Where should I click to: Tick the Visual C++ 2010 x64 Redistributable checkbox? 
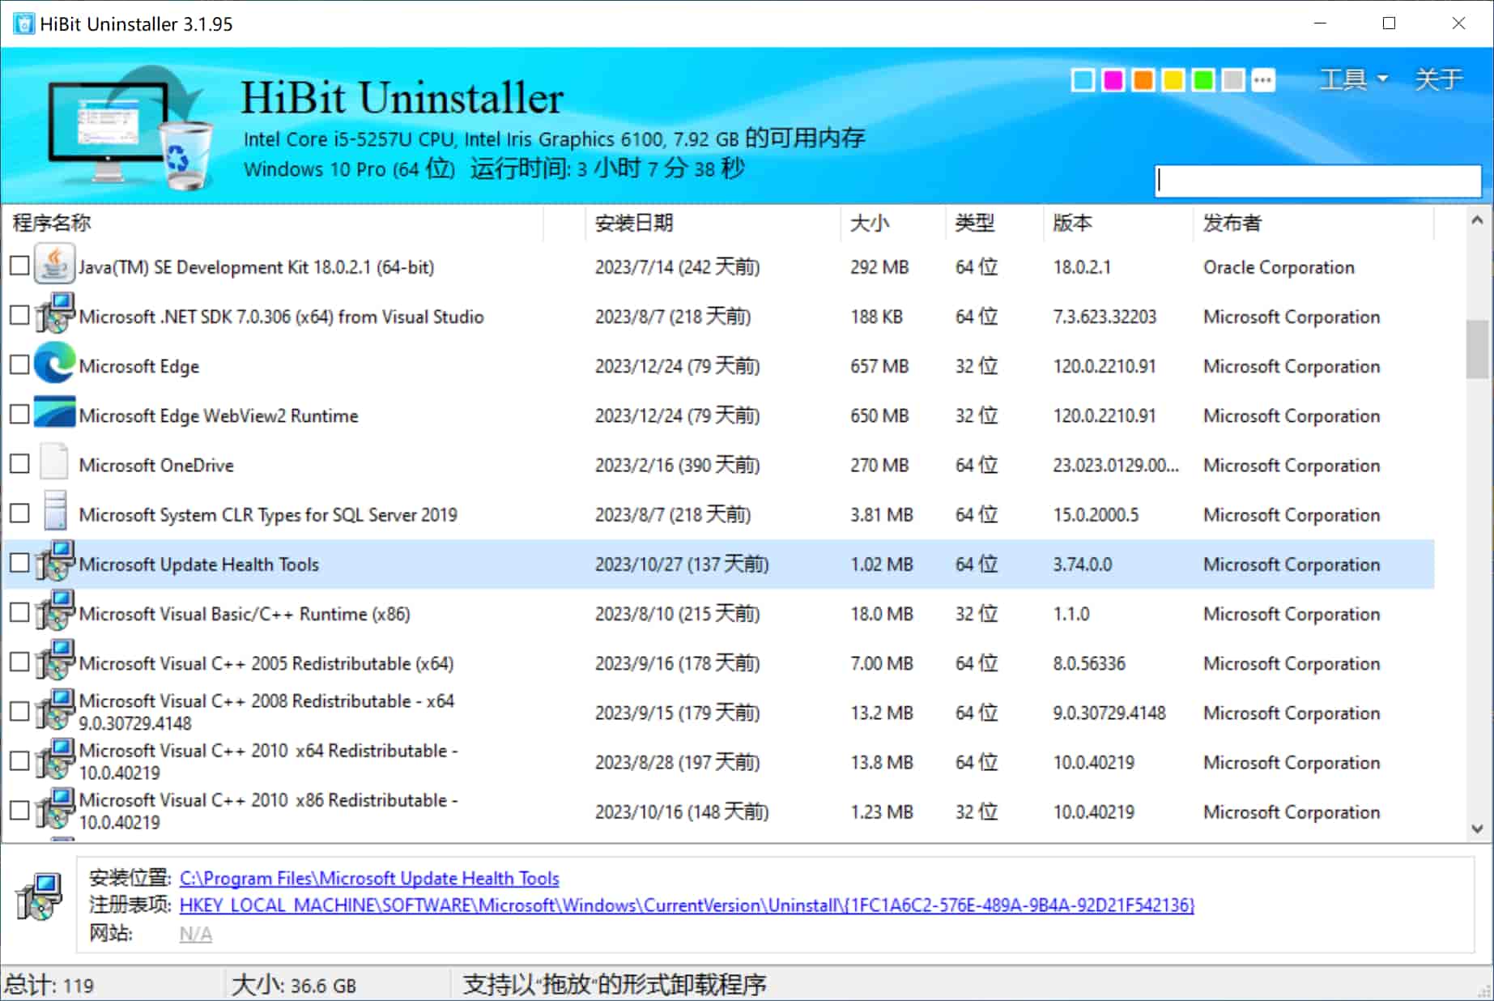click(x=19, y=760)
